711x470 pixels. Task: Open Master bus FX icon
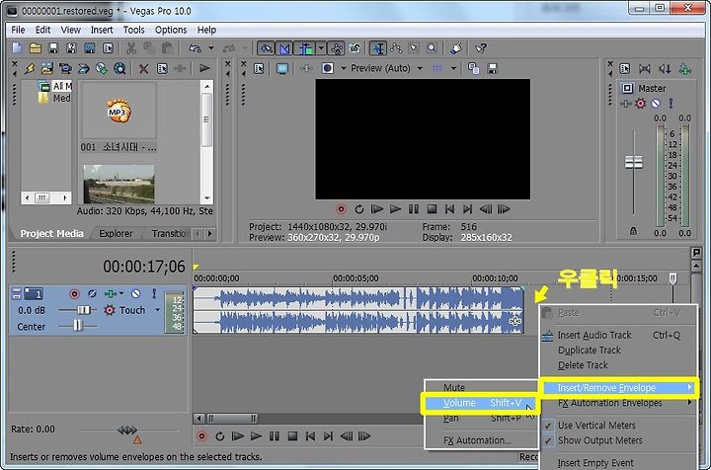[626, 104]
